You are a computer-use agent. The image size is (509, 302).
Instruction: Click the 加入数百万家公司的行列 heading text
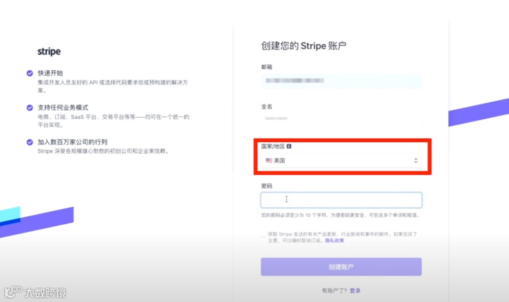tap(73, 142)
